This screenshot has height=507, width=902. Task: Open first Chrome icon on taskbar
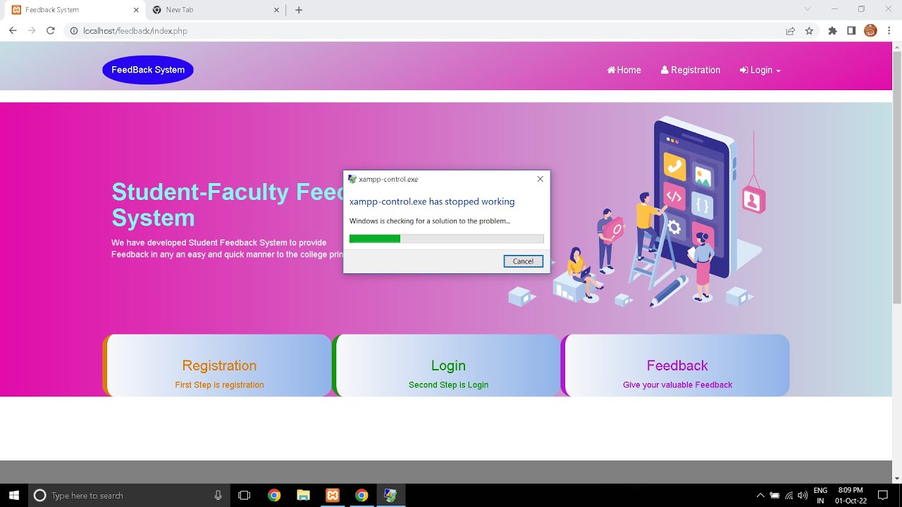pyautogui.click(x=274, y=495)
